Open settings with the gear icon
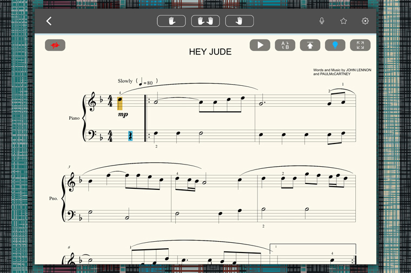This screenshot has width=411, height=273. click(x=365, y=21)
